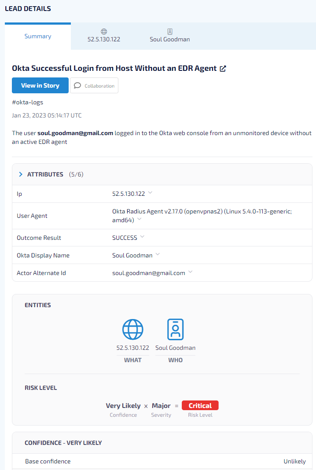Click the alert title Okta Successful Login

point(114,68)
